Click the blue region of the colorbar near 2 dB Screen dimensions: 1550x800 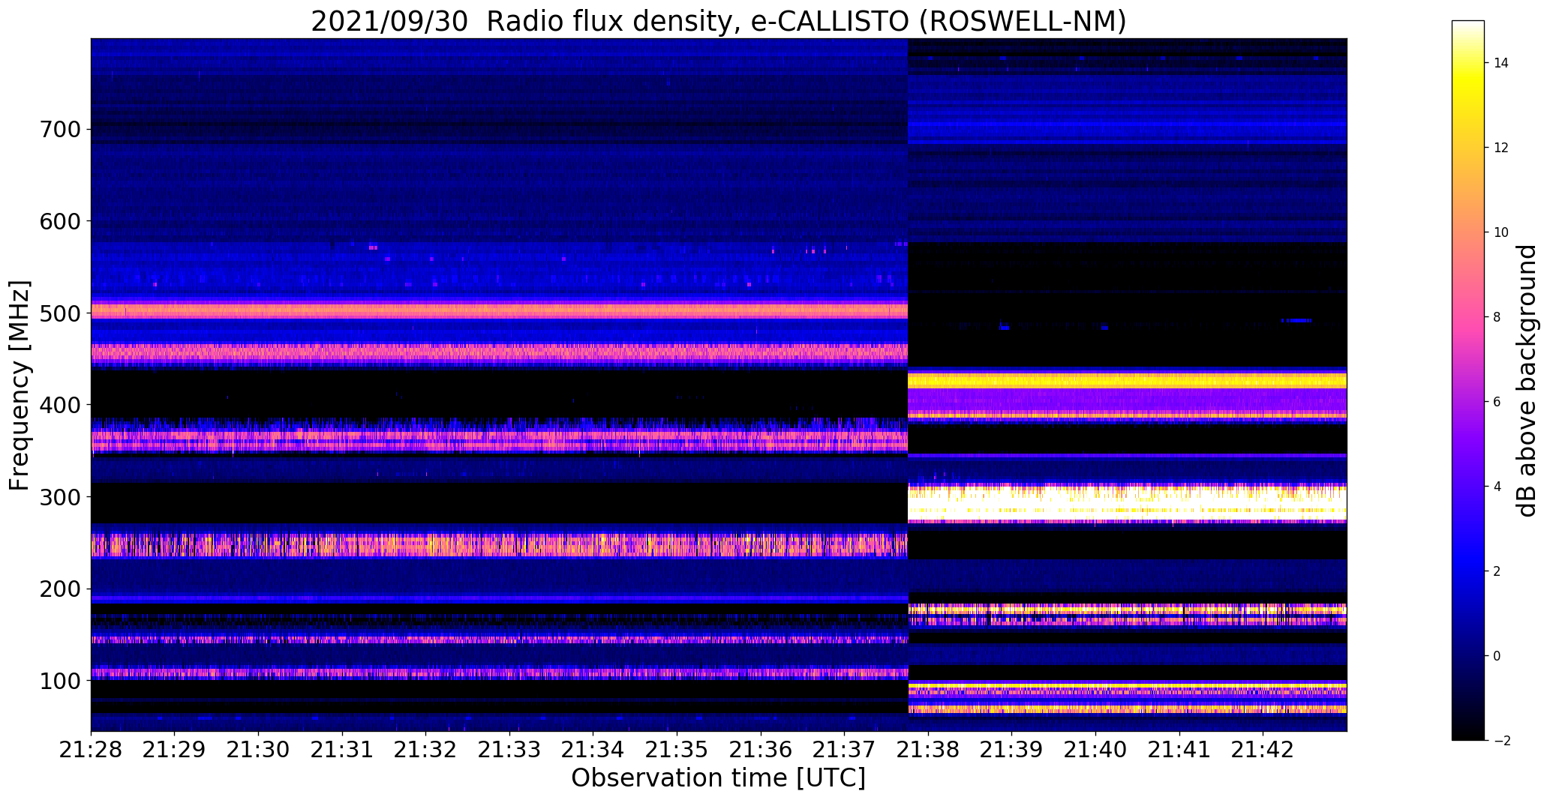[1468, 571]
